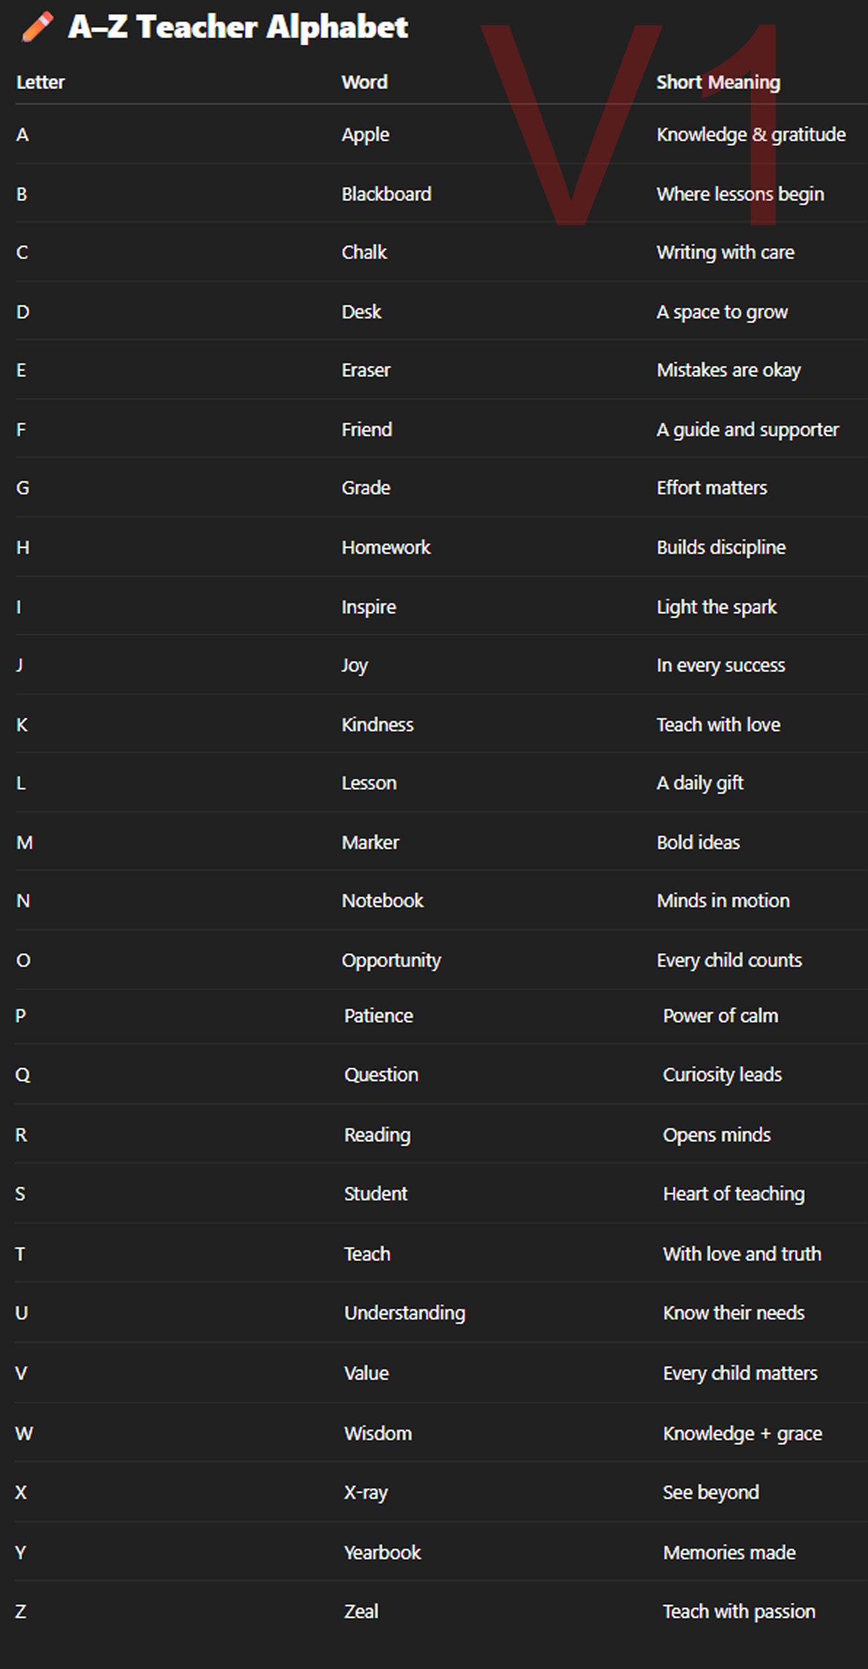Click the Homework word cell
868x1669 pixels.
[x=385, y=547]
